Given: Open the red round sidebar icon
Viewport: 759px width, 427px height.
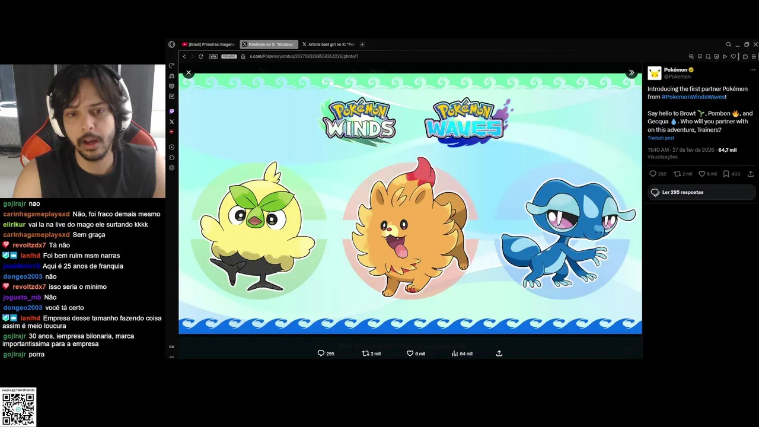Looking at the screenshot, I should 171,132.
